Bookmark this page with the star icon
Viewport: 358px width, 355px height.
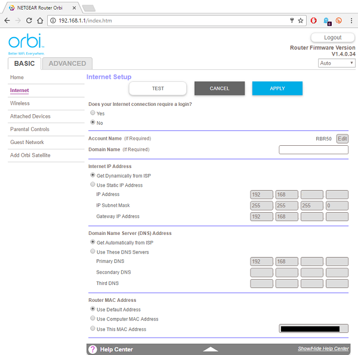[x=301, y=20]
